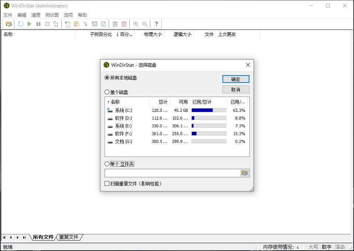
Task: Click the zoom out magnifier icon
Action: (x=145, y=24)
